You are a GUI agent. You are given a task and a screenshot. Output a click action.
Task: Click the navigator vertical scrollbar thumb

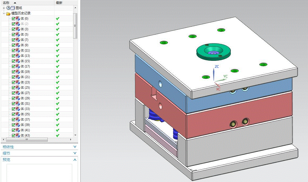click(75, 26)
